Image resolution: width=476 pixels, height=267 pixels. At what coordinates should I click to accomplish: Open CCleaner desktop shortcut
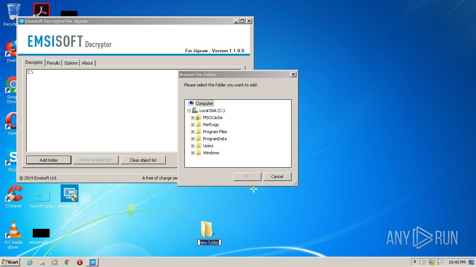(x=13, y=197)
